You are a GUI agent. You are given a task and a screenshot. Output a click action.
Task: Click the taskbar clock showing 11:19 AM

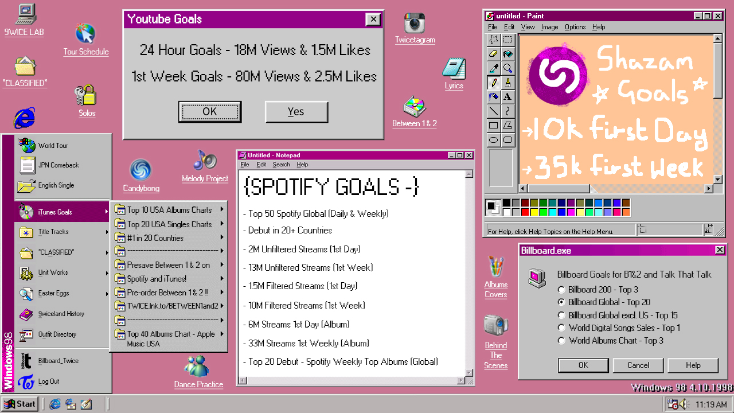pos(710,404)
